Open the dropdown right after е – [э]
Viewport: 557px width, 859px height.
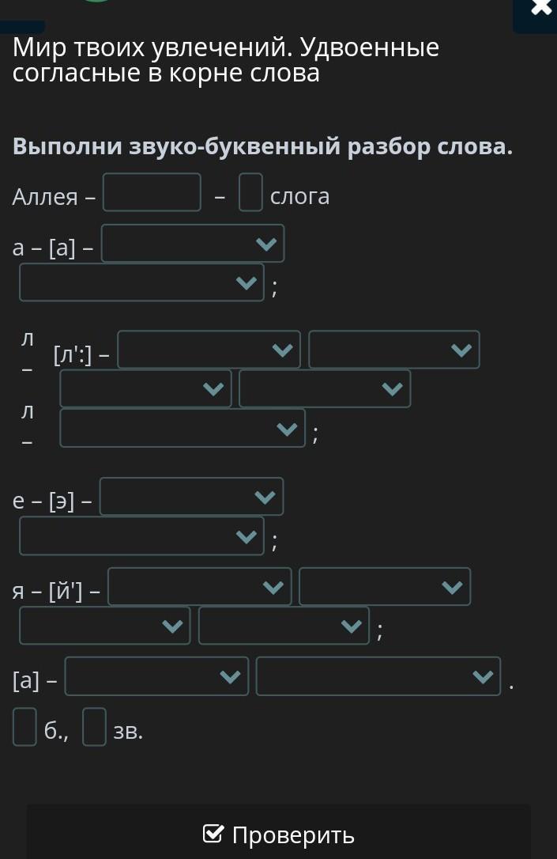tap(191, 497)
